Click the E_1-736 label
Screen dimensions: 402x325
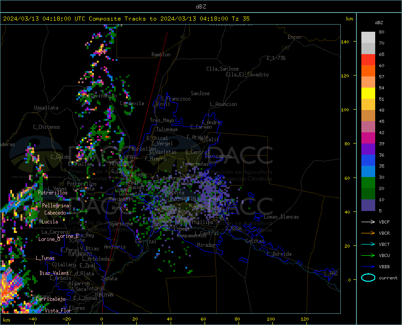point(276,58)
